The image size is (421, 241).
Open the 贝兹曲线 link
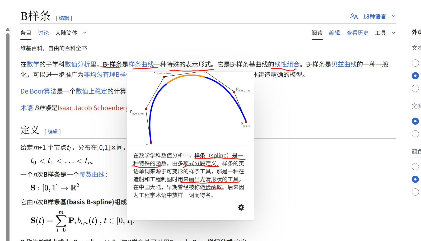[344, 64]
